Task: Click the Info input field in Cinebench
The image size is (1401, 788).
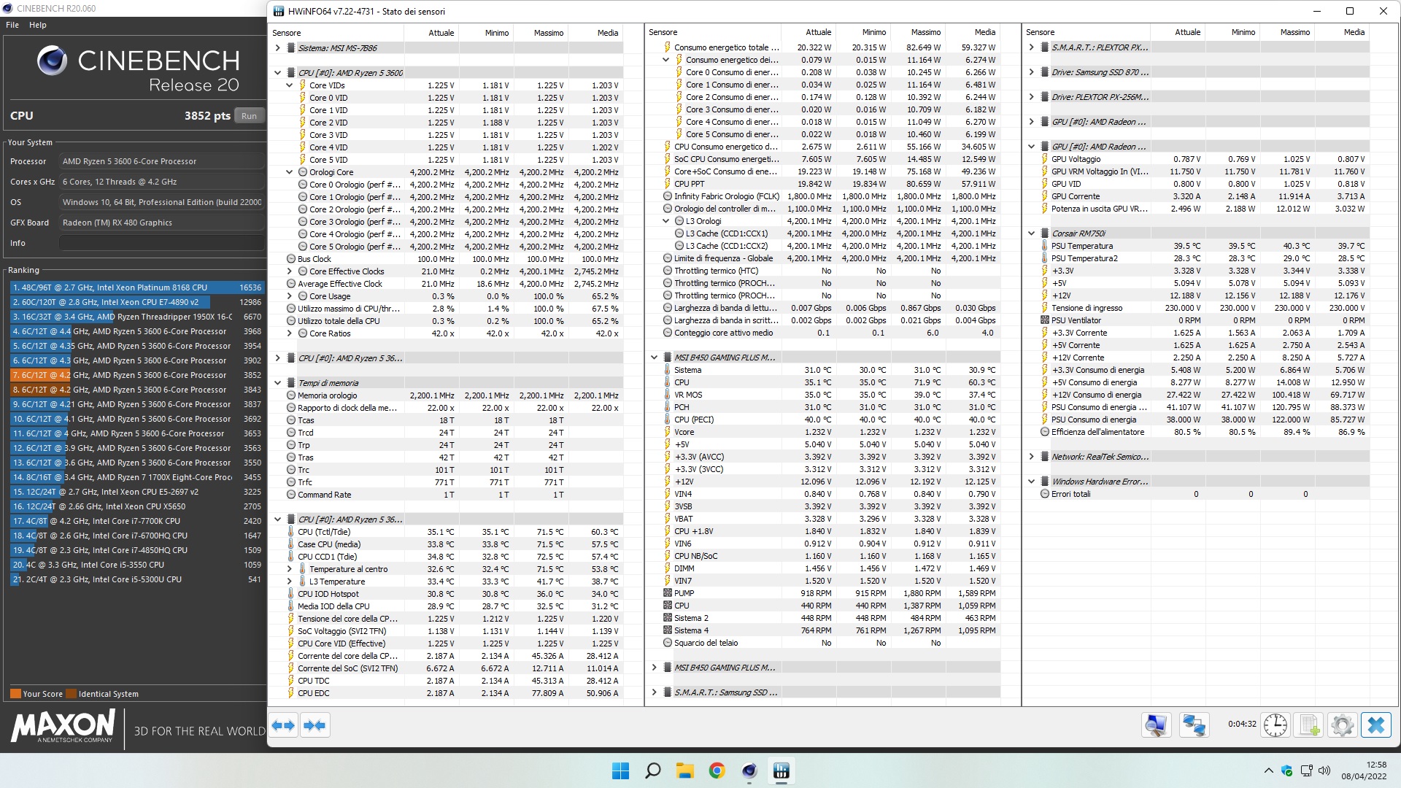Action: tap(161, 243)
